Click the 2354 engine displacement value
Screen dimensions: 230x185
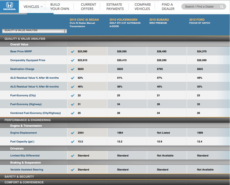[x=80, y=133]
